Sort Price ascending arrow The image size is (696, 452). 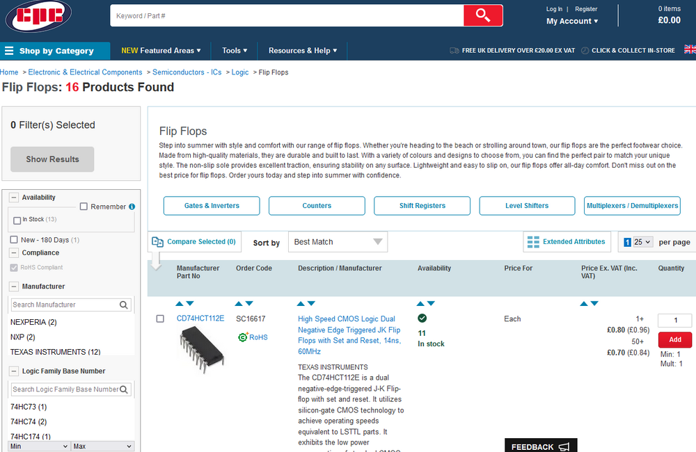[584, 304]
